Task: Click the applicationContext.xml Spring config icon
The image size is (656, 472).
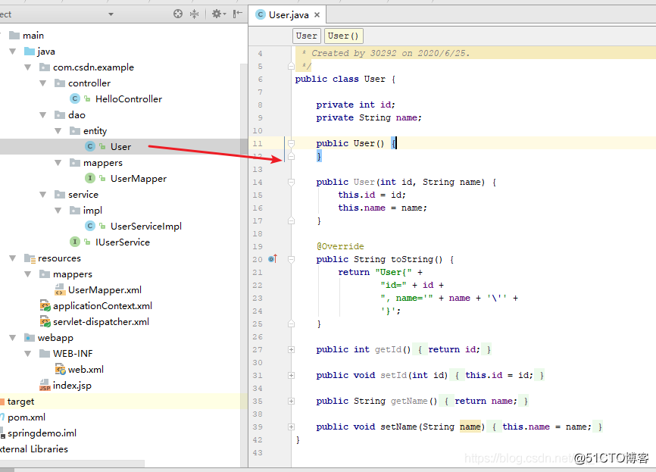Action: (45, 306)
